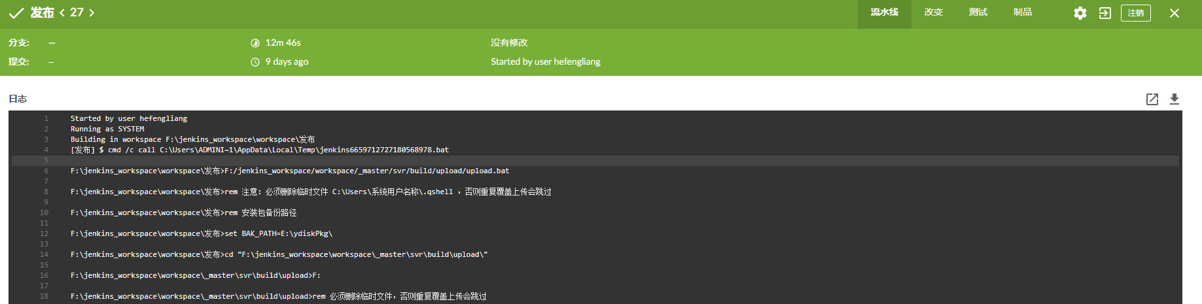Open pipeline settings gear icon

tap(1080, 13)
